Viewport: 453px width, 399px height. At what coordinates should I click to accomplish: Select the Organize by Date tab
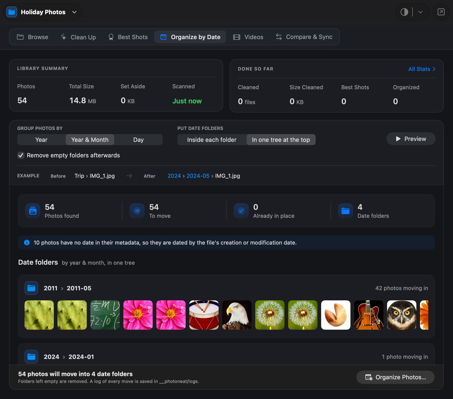click(x=190, y=37)
